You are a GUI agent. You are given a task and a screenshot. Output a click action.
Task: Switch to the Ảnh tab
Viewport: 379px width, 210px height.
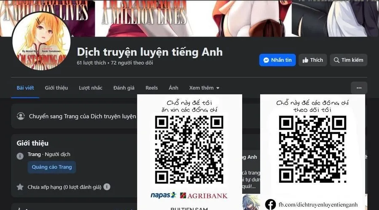[173, 88]
